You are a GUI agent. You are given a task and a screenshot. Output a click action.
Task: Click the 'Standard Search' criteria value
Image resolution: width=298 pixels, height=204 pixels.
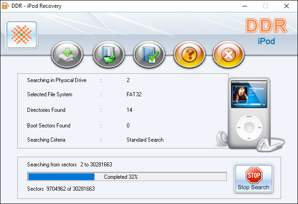pos(145,140)
